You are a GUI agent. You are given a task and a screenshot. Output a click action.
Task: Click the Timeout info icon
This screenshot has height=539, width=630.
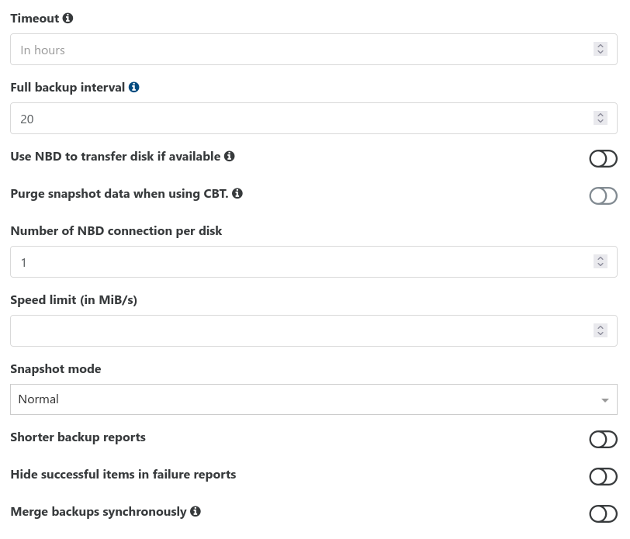pos(68,18)
